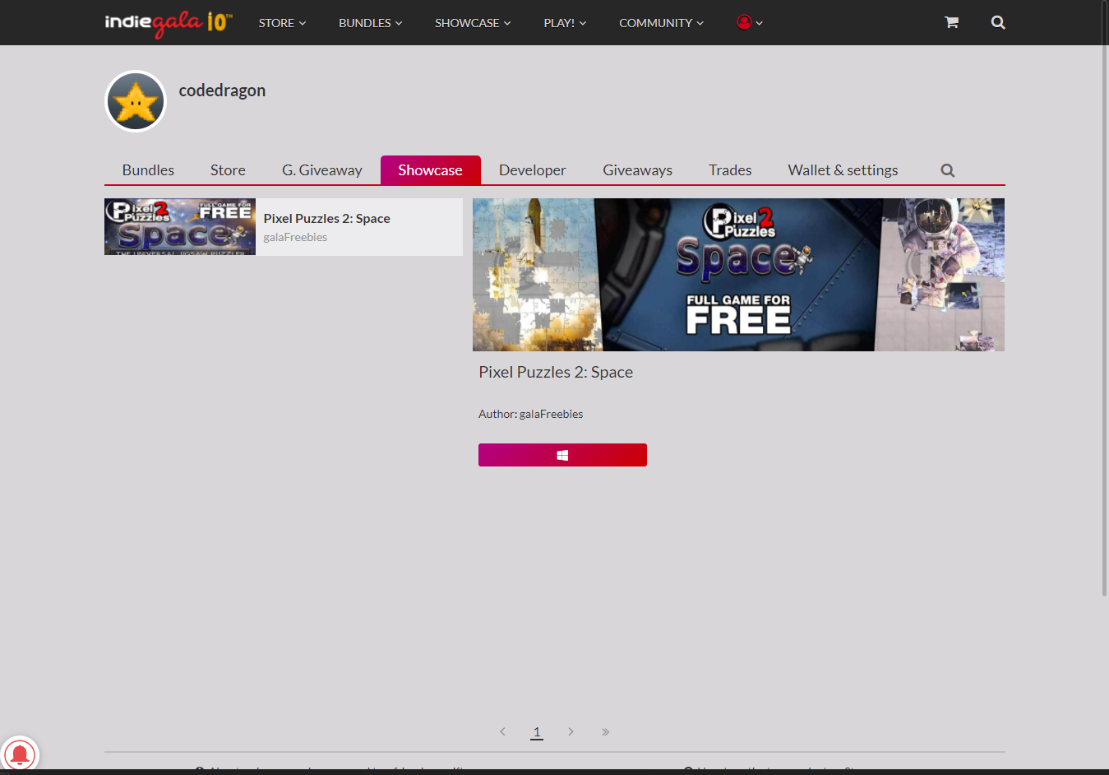Screen dimensions: 1109x775
Task: Open the shopping cart icon
Action: coord(951,22)
